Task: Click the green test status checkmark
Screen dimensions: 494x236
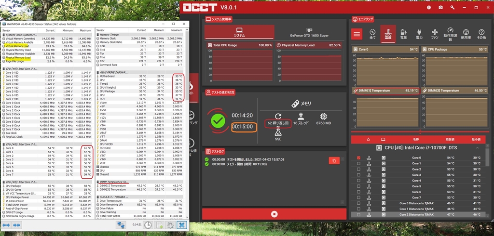Action: [218, 121]
